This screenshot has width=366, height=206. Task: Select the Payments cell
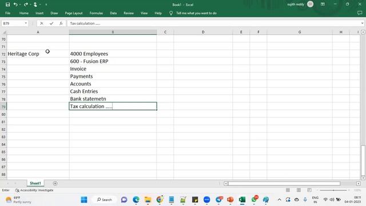coord(113,76)
